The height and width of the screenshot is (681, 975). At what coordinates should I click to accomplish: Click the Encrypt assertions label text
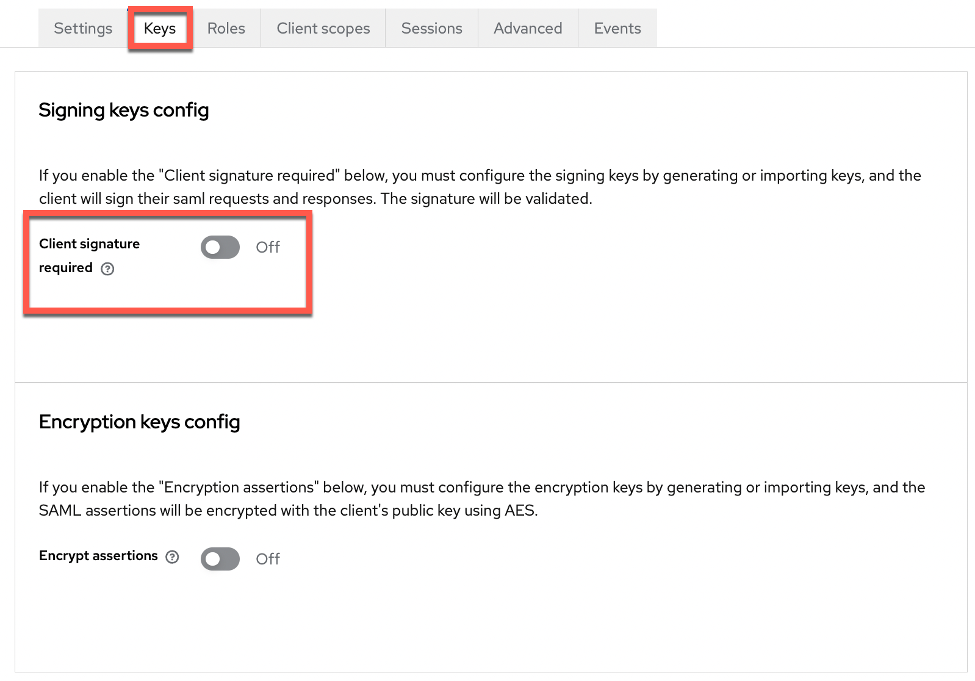(98, 556)
